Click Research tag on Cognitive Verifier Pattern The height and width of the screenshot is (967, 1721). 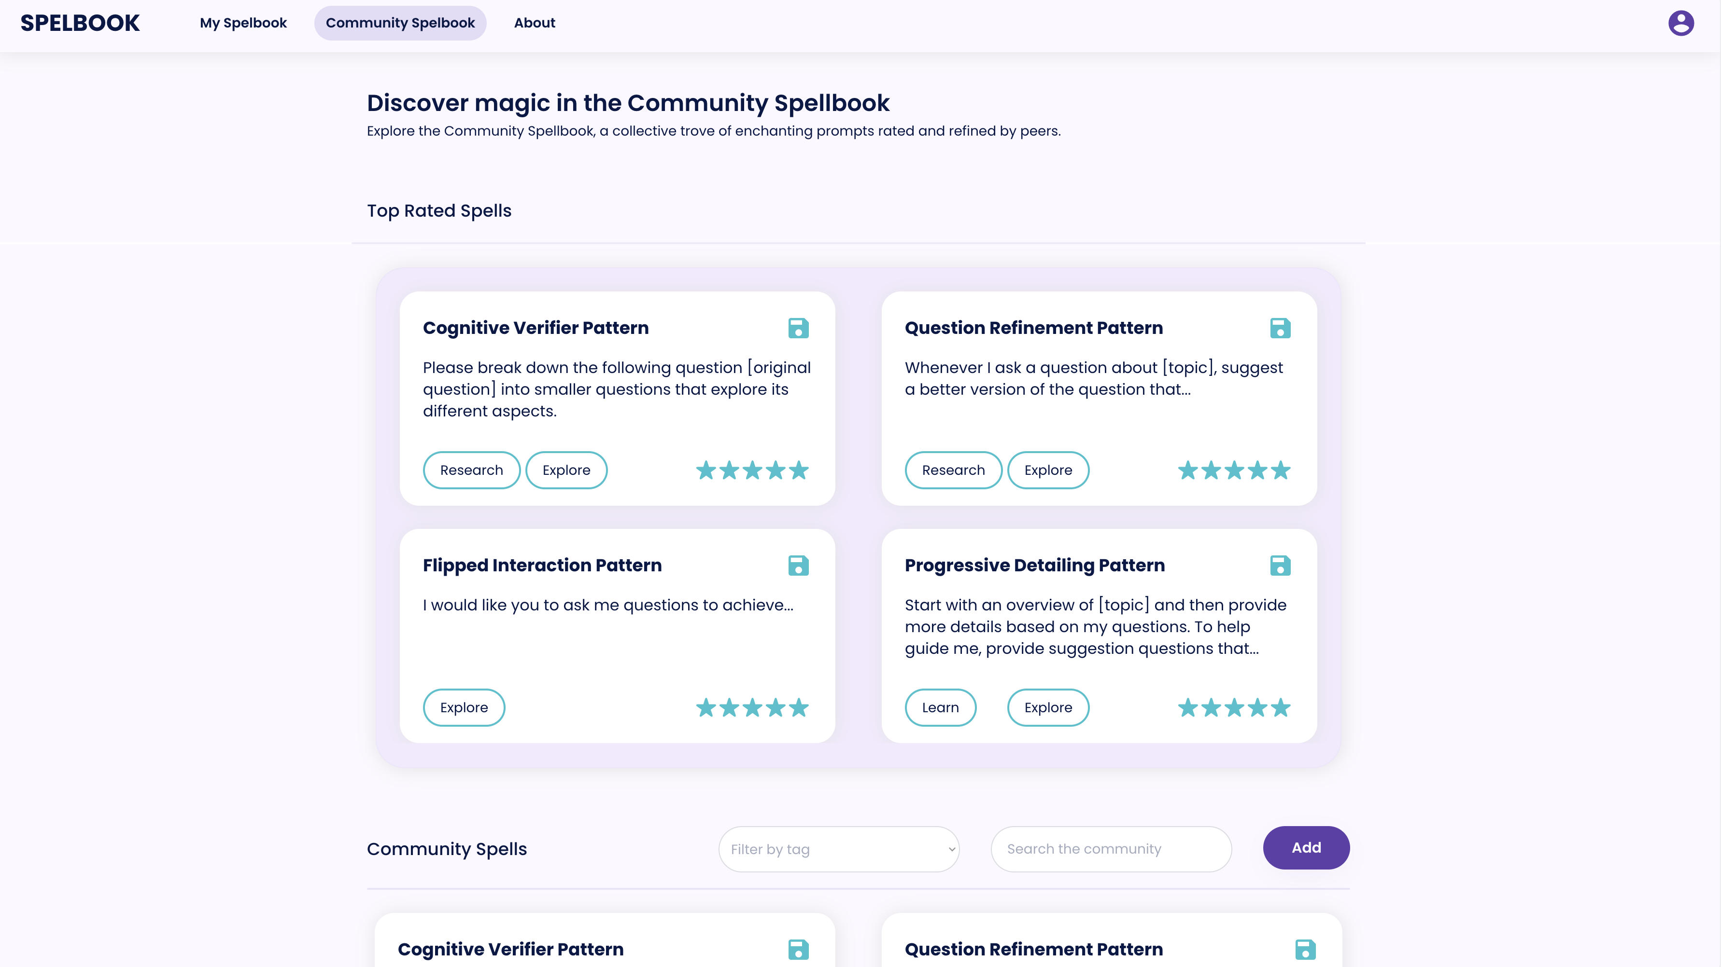click(471, 470)
